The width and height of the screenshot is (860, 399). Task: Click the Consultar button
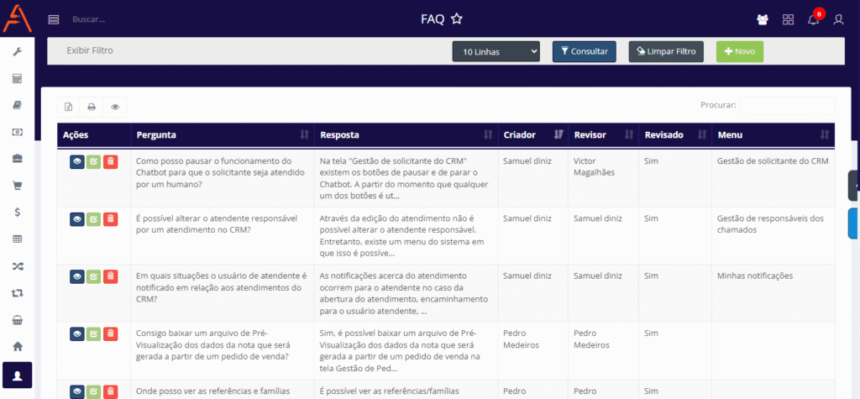point(585,51)
